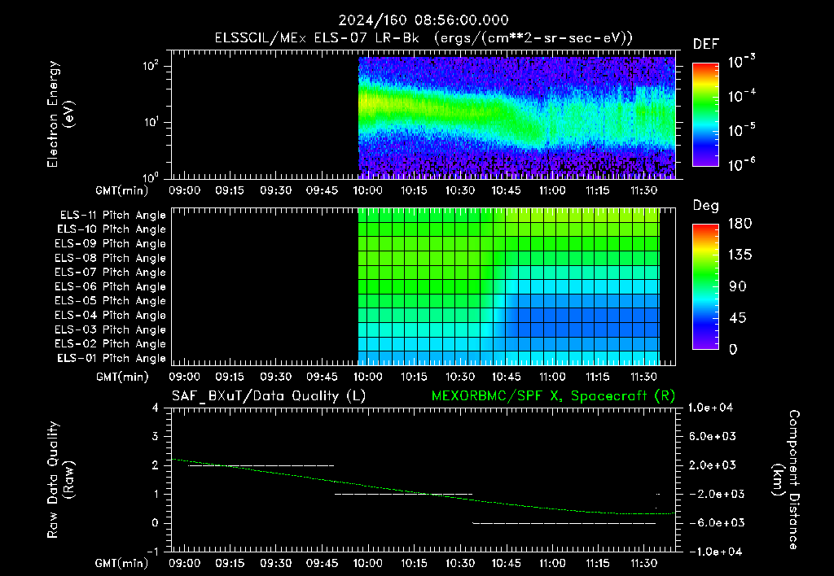The width and height of the screenshot is (834, 576).
Task: Click the data quality line at level 1
Action: coord(404,495)
